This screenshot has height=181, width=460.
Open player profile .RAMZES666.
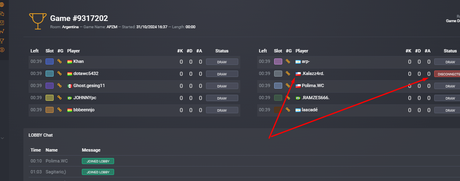tap(315, 98)
